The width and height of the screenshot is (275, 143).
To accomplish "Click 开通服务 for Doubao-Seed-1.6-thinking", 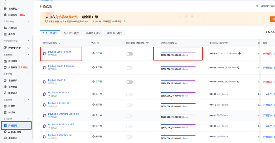I will coord(268,68).
